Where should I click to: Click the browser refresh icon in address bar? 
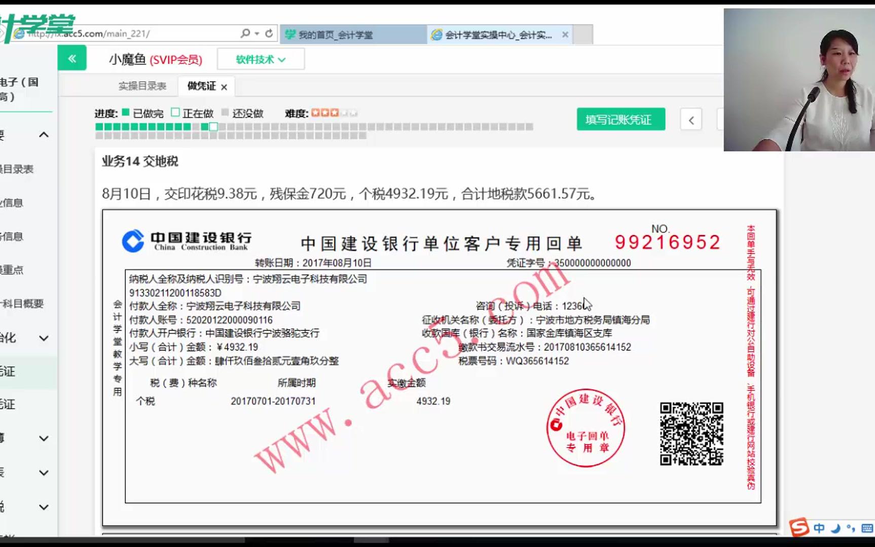(269, 33)
